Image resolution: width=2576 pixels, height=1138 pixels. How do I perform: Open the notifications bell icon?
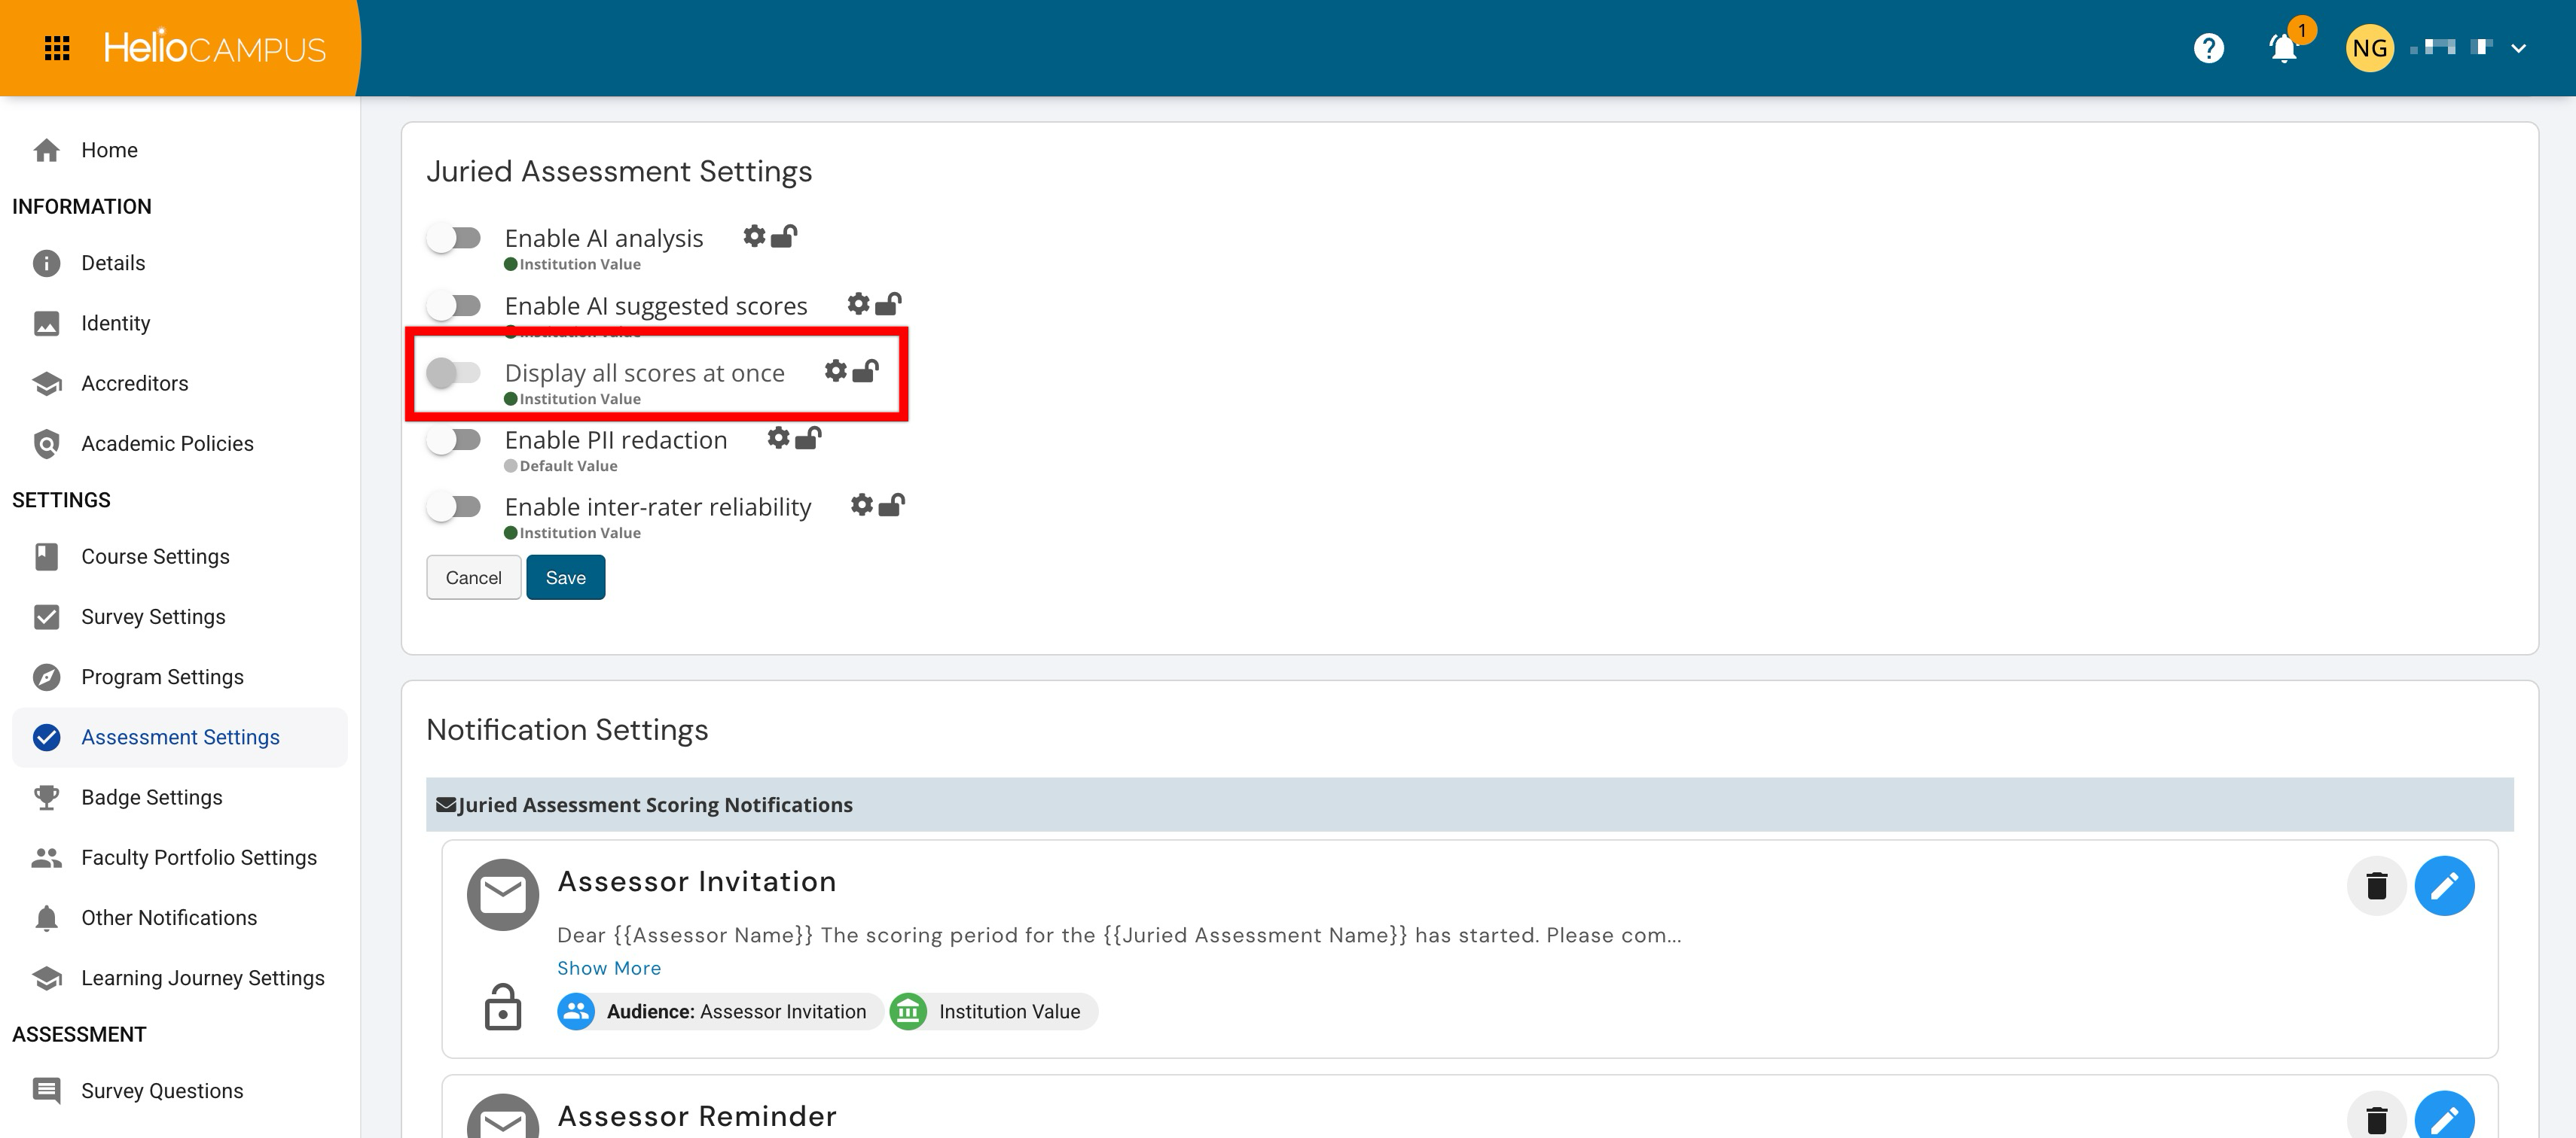point(2284,48)
